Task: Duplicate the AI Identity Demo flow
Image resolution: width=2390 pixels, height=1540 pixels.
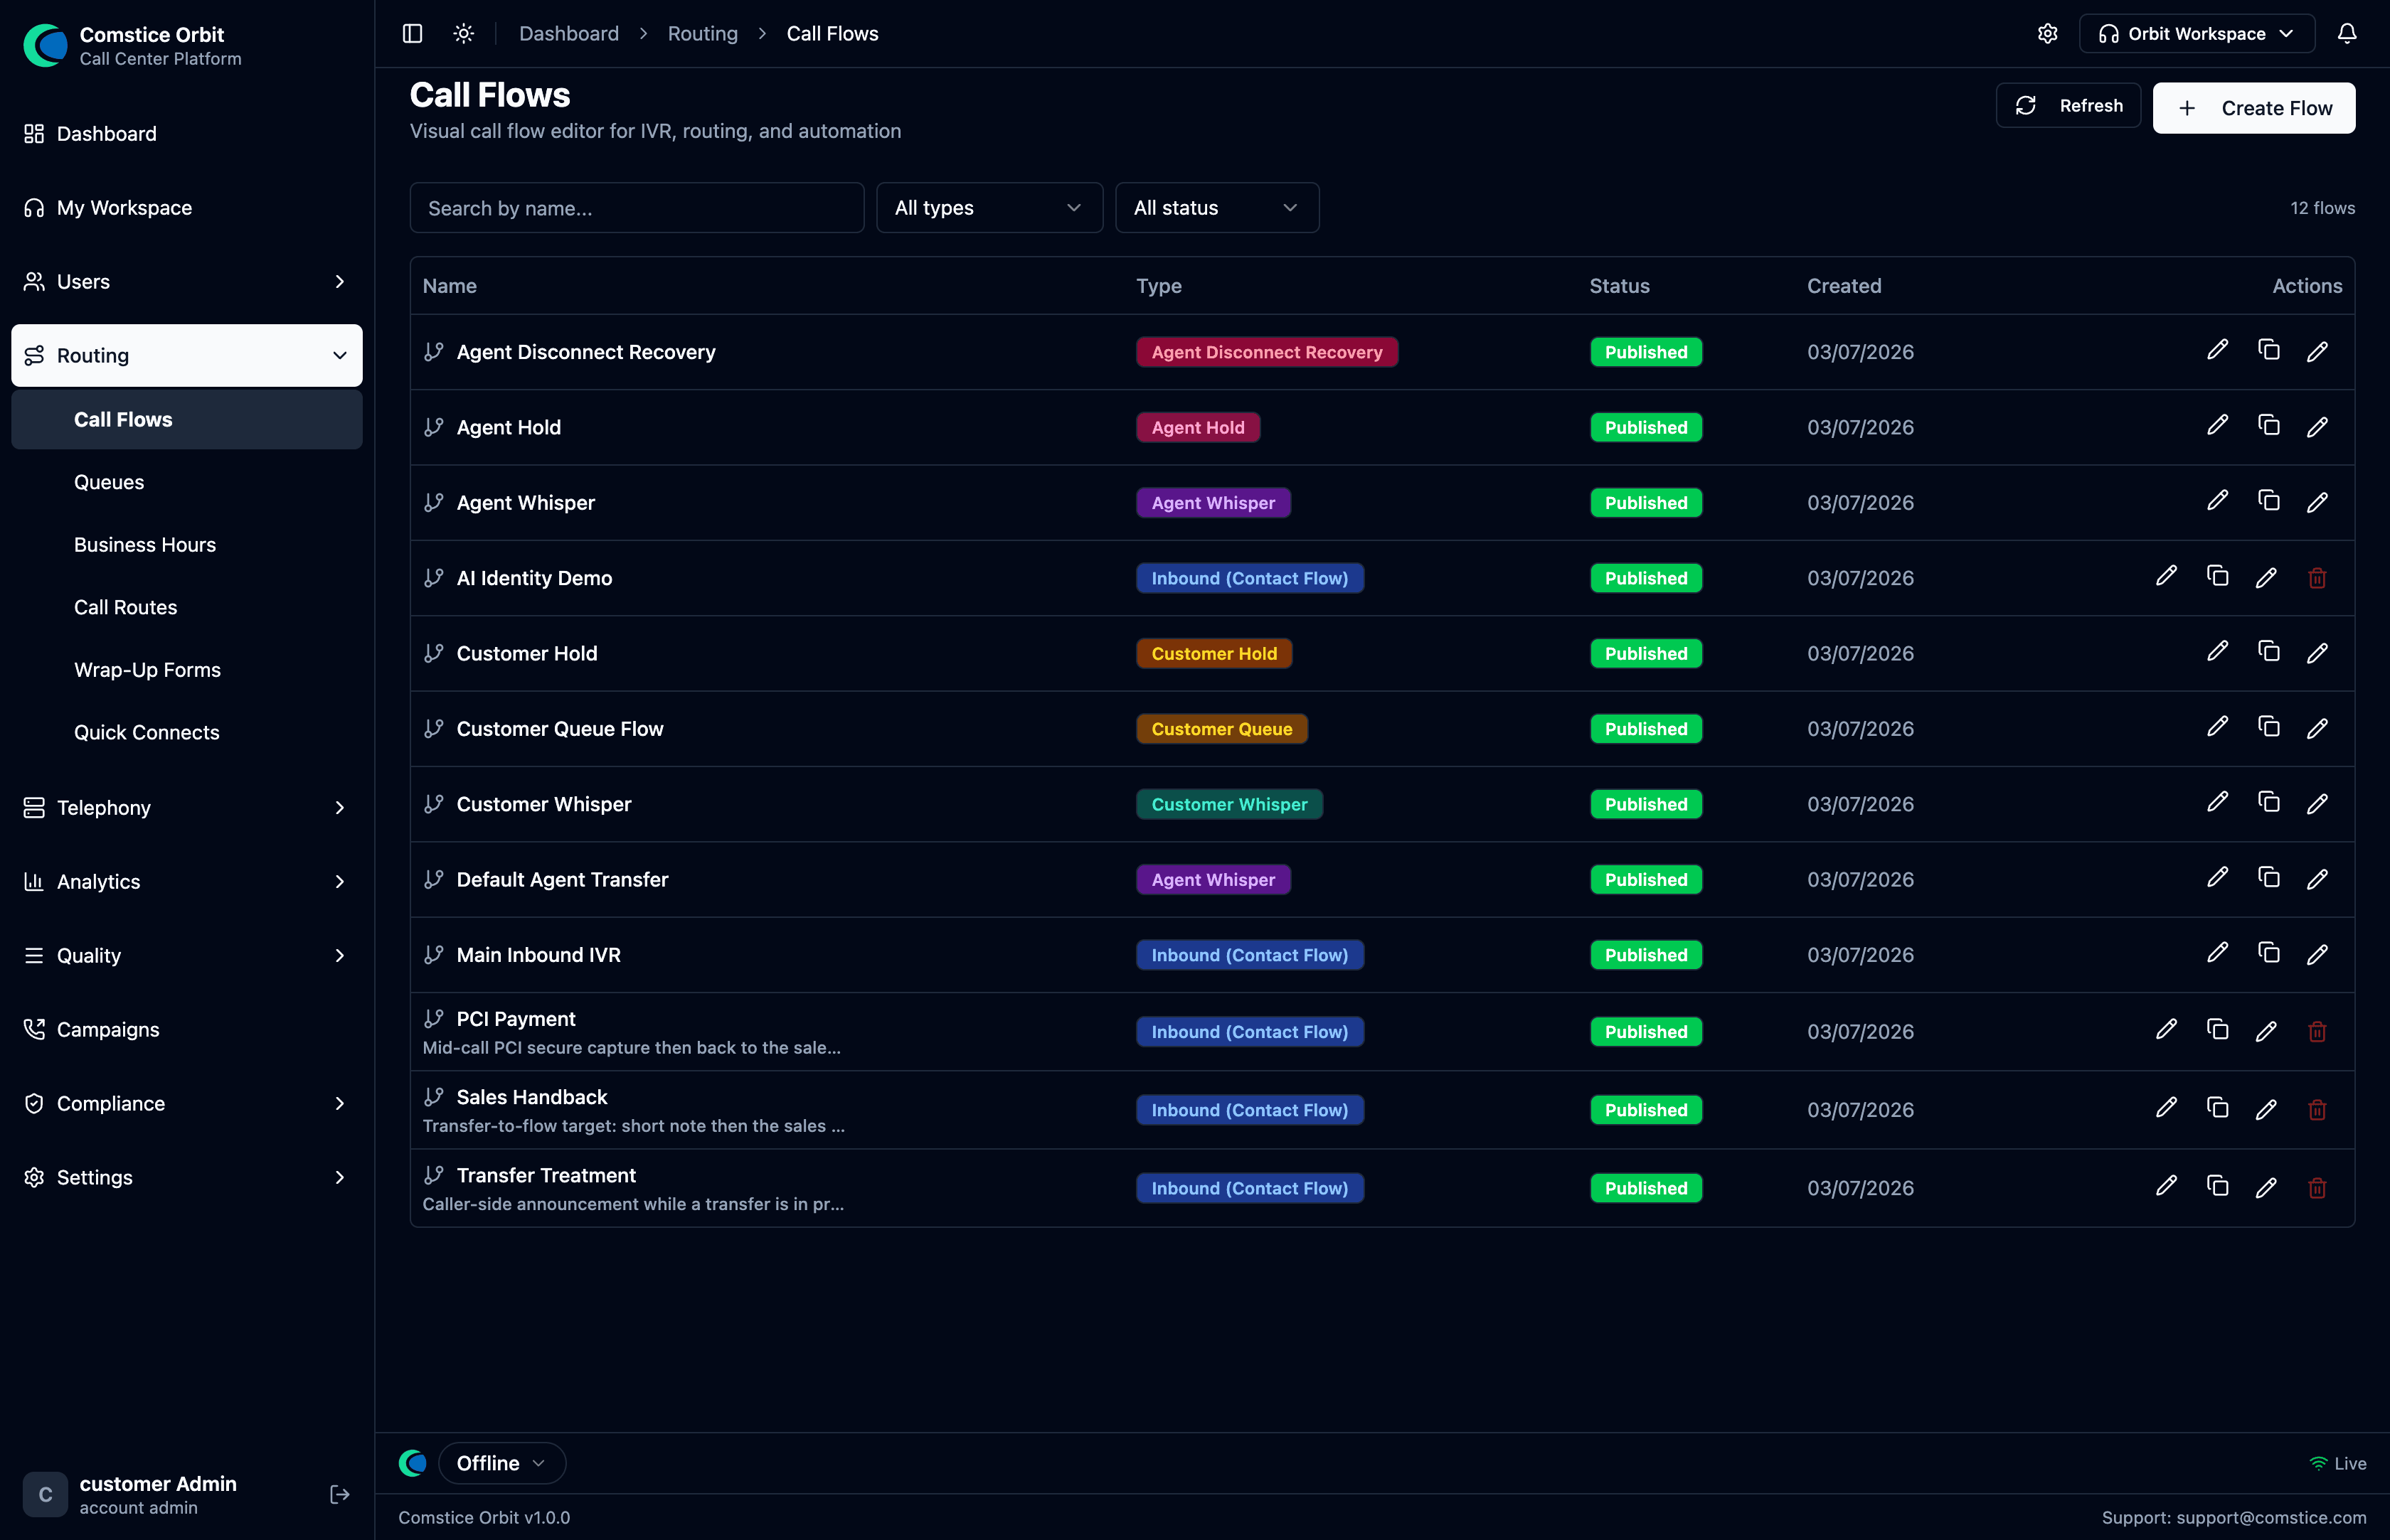Action: [x=2217, y=576]
